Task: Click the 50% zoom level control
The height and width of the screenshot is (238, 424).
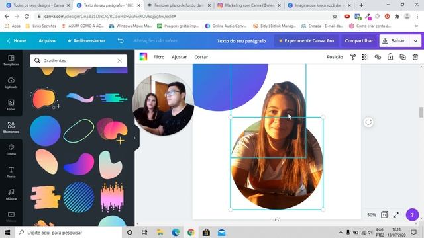Action: (x=371, y=215)
